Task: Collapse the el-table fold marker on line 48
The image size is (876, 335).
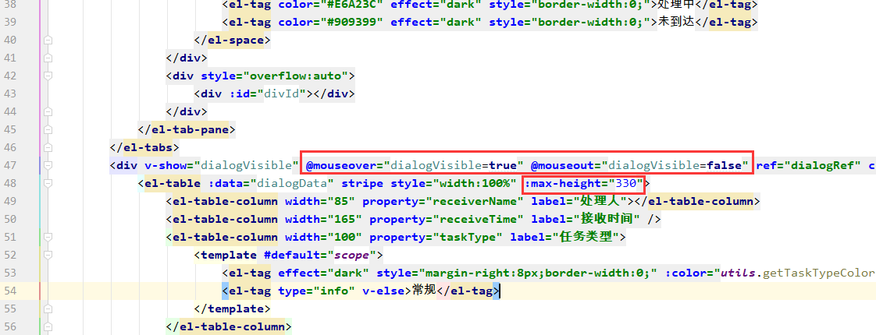Action: click(48, 183)
